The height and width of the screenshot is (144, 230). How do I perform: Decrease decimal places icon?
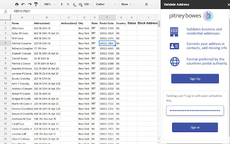click(x=74, y=4)
